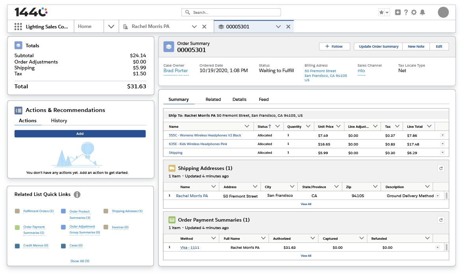
Task: Click the Fulfillment Orders quick link icon
Action: (17, 211)
